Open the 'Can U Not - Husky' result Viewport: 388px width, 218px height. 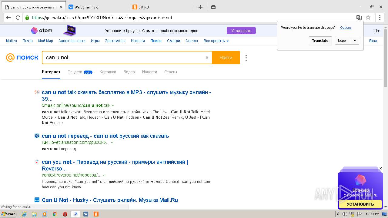tap(110, 200)
